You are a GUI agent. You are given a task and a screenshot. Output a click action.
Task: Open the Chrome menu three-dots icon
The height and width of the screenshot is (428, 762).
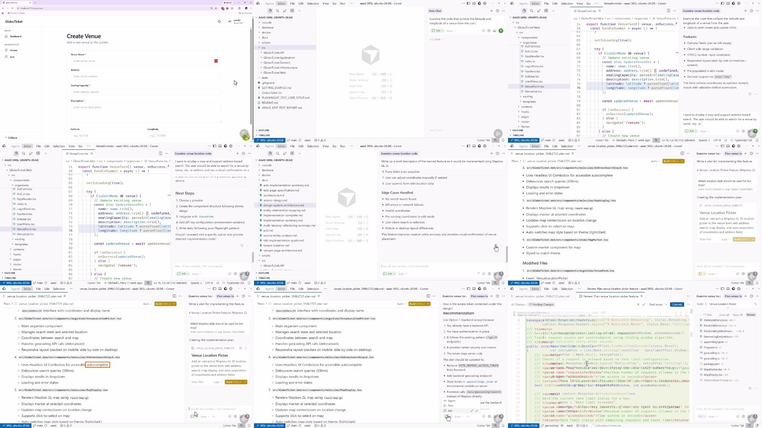(x=251, y=8)
